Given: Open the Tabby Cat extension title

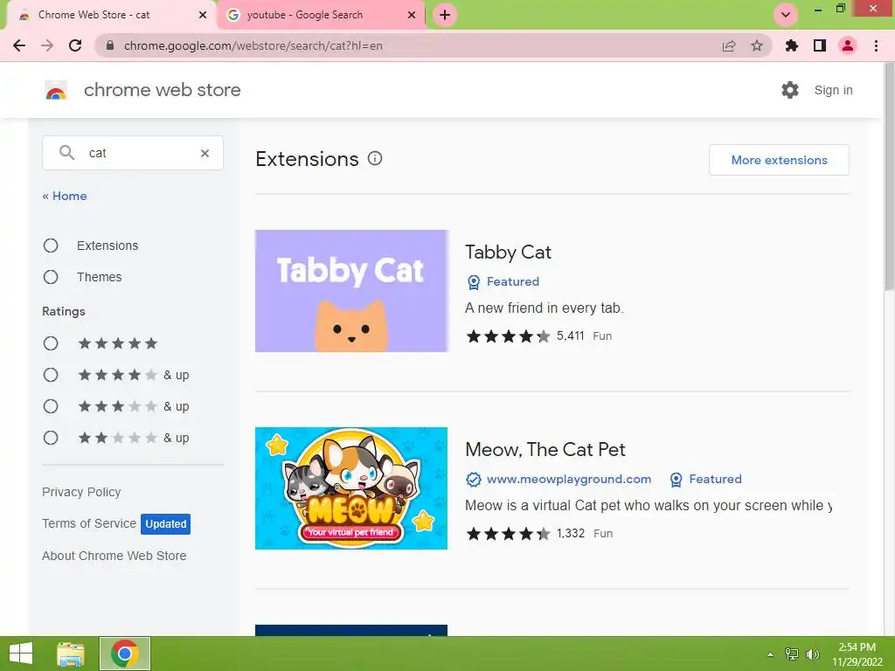Looking at the screenshot, I should point(508,252).
